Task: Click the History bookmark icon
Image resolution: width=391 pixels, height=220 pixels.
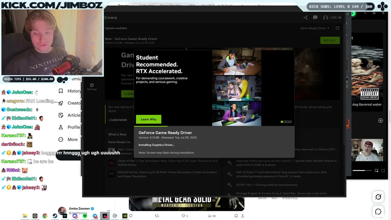Action: tap(61, 91)
